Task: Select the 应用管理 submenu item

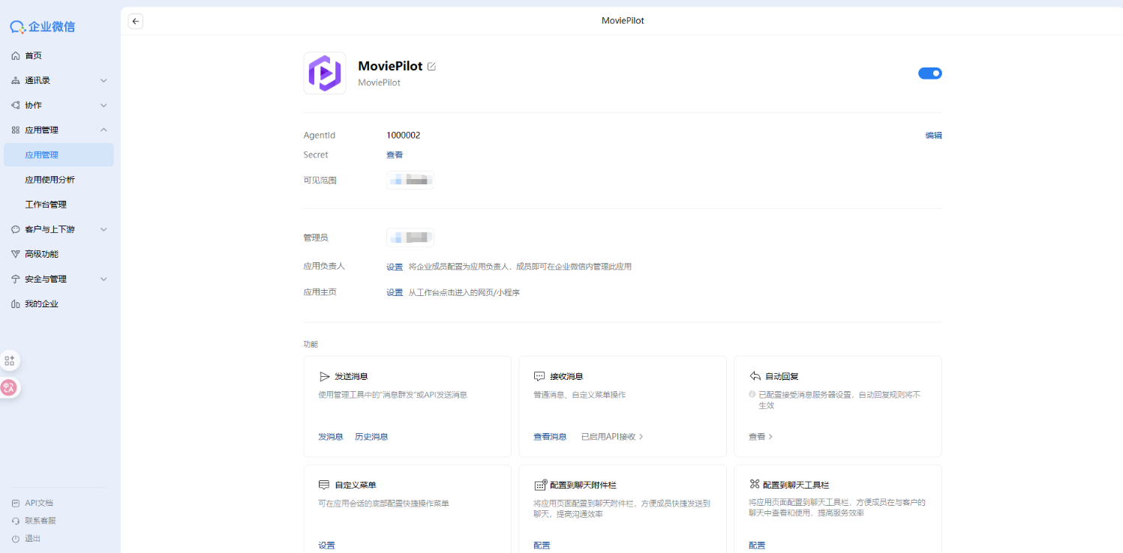Action: [59, 155]
